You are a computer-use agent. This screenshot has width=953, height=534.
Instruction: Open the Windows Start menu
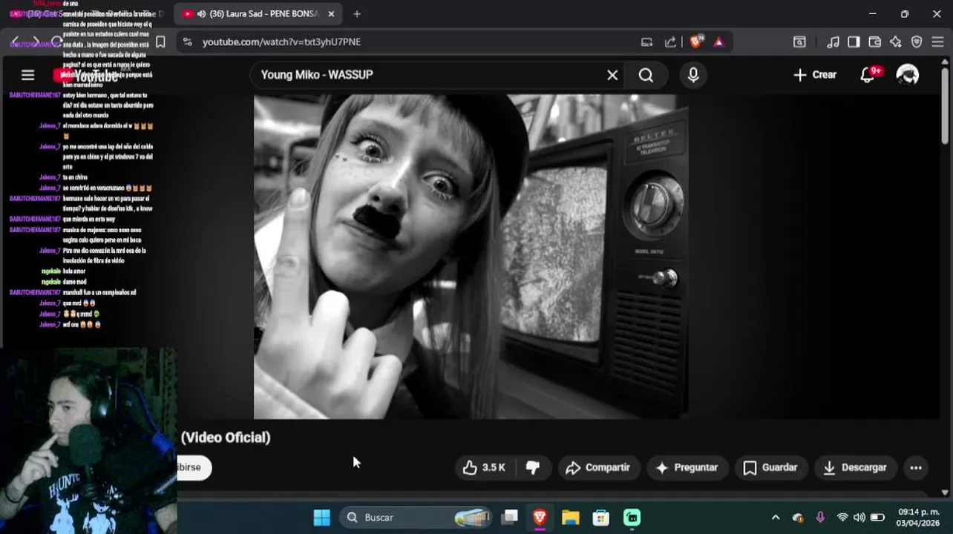pos(321,517)
